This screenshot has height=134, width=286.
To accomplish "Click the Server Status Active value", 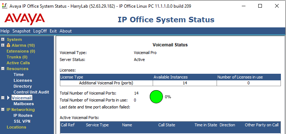I will (x=140, y=60).
